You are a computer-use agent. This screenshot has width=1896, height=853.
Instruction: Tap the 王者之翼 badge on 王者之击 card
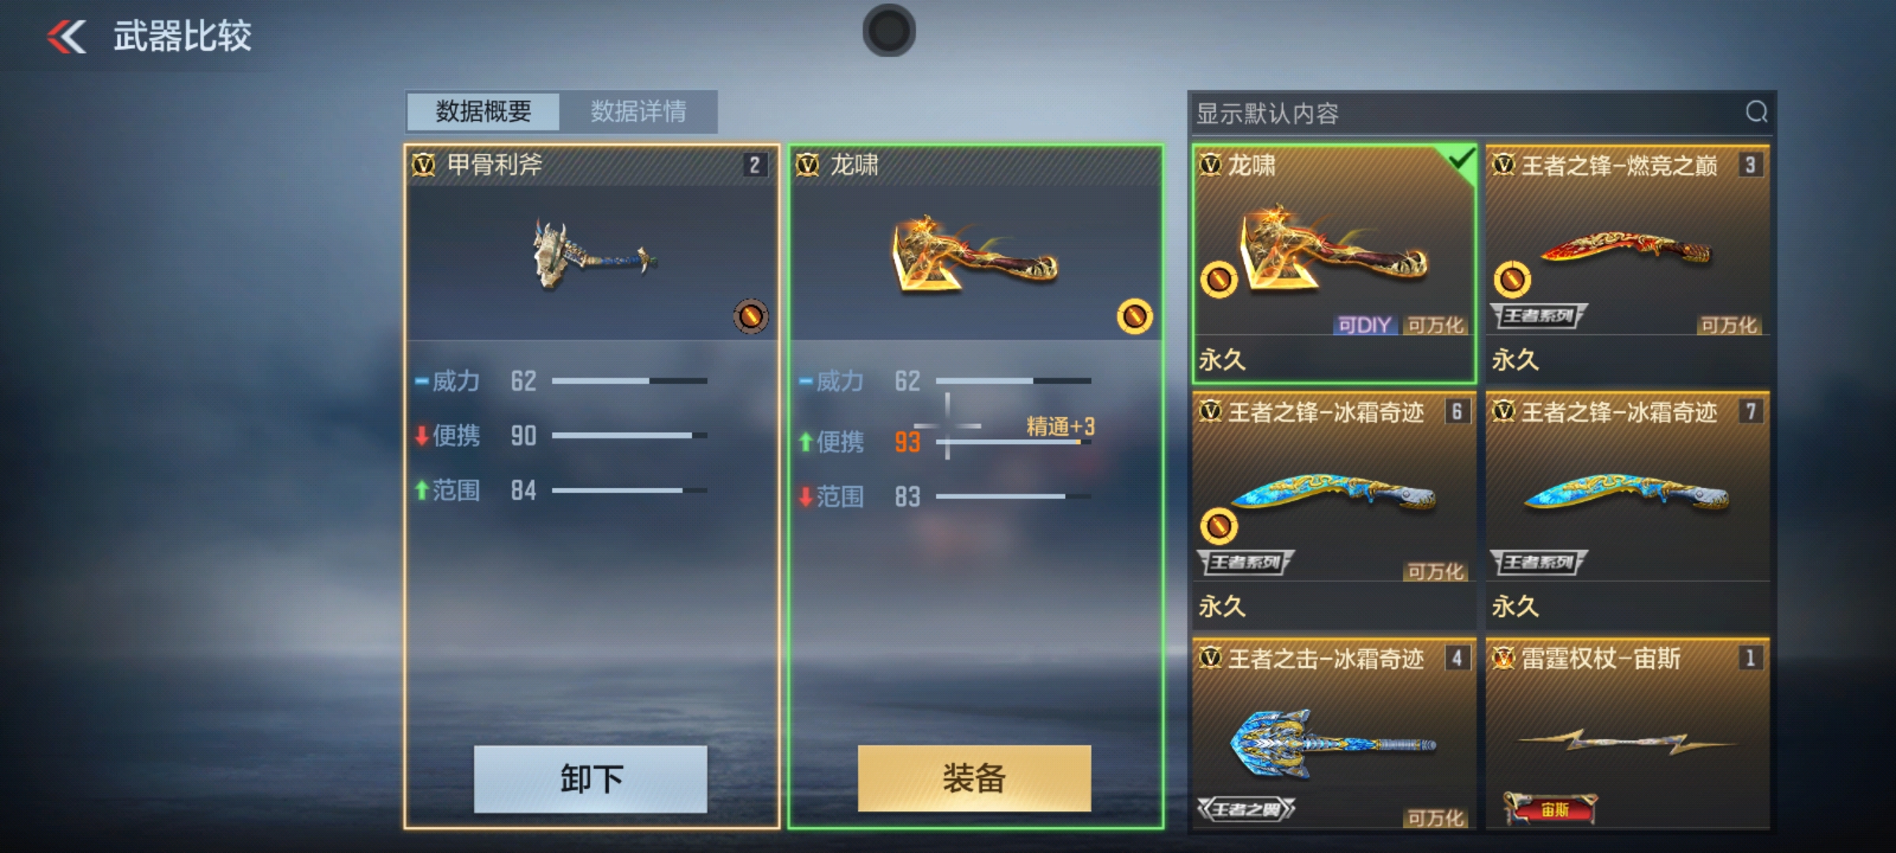(1246, 809)
